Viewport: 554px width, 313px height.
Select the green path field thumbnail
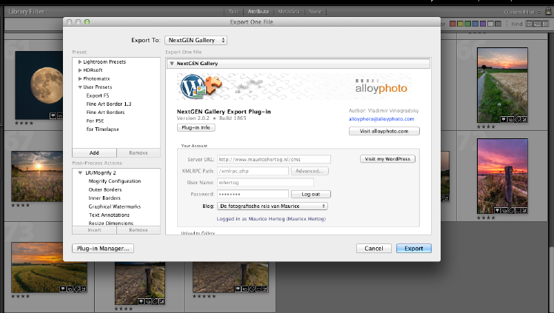502,85
